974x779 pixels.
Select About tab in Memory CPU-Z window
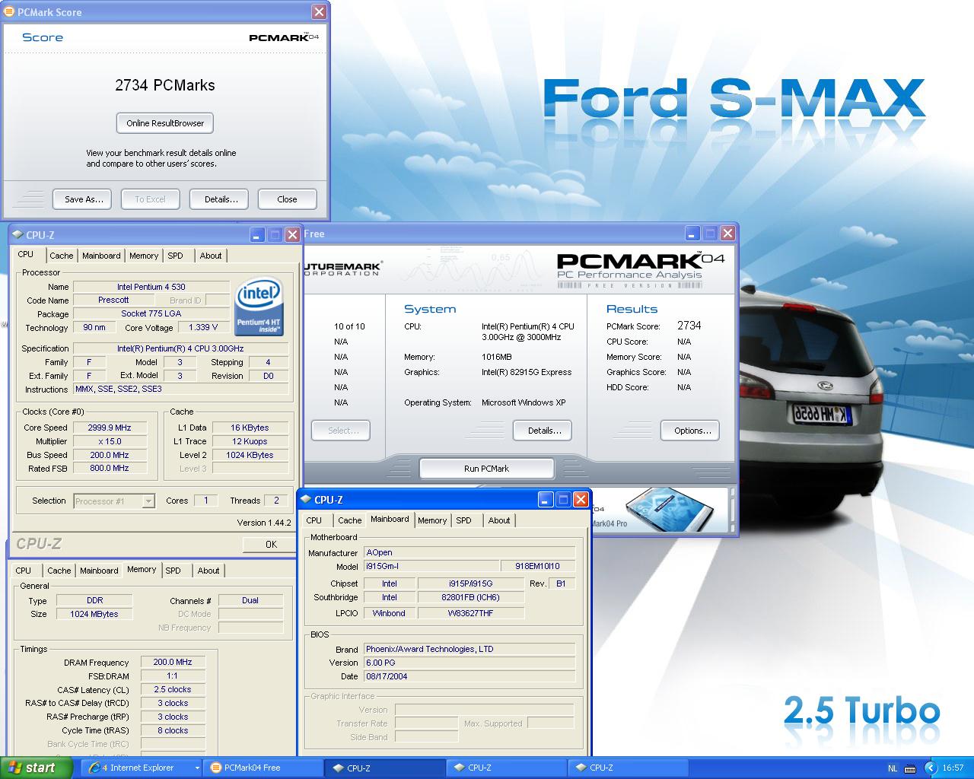click(208, 571)
